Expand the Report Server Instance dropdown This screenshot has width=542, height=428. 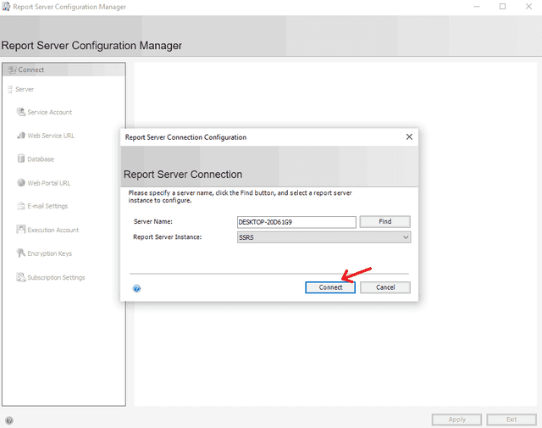coord(406,237)
